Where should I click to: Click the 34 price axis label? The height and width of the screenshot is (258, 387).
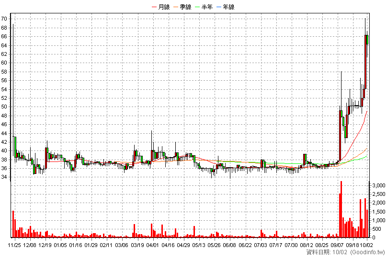click(x=4, y=177)
